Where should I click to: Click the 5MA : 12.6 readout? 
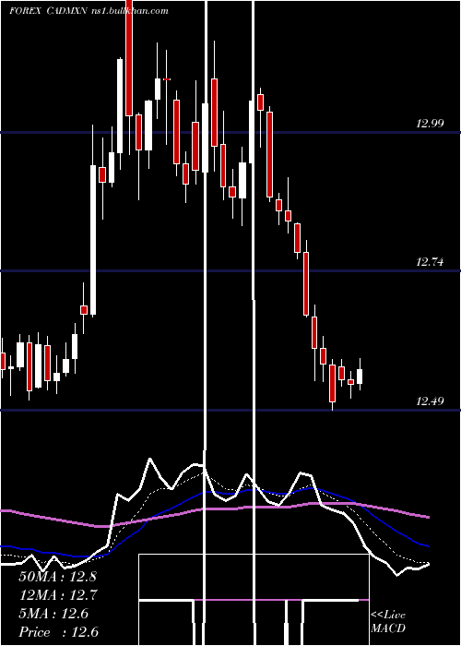click(53, 614)
